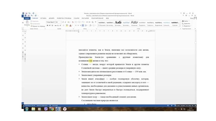216x121 pixels.
Task: Toggle strikethrough formatting
Action: (56, 26)
